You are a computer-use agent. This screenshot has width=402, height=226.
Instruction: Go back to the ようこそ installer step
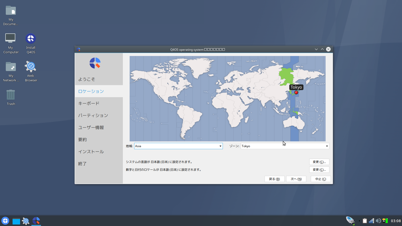pos(86,79)
